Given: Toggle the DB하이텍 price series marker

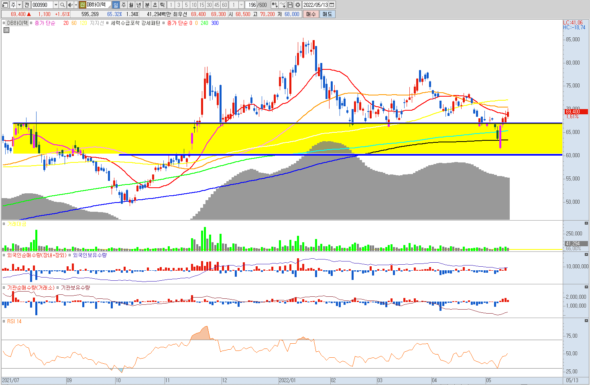Looking at the screenshot, I should (4, 23).
